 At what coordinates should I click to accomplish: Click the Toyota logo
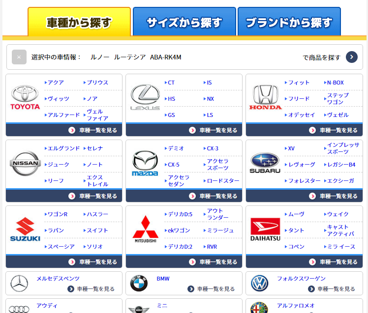tap(25, 98)
